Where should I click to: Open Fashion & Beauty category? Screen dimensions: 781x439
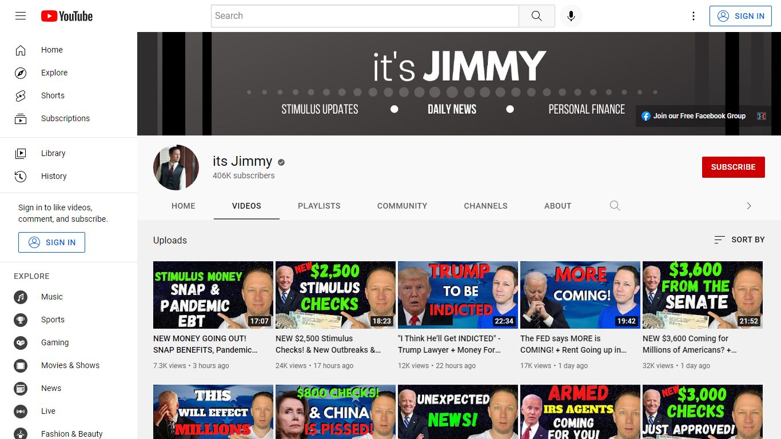tap(69, 434)
